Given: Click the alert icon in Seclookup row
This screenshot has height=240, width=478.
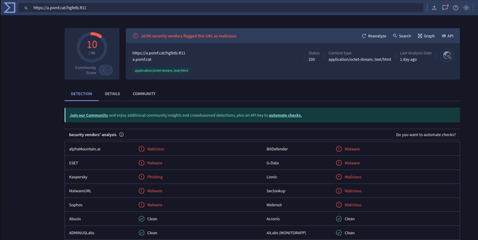Looking at the screenshot, I should pos(338,191).
